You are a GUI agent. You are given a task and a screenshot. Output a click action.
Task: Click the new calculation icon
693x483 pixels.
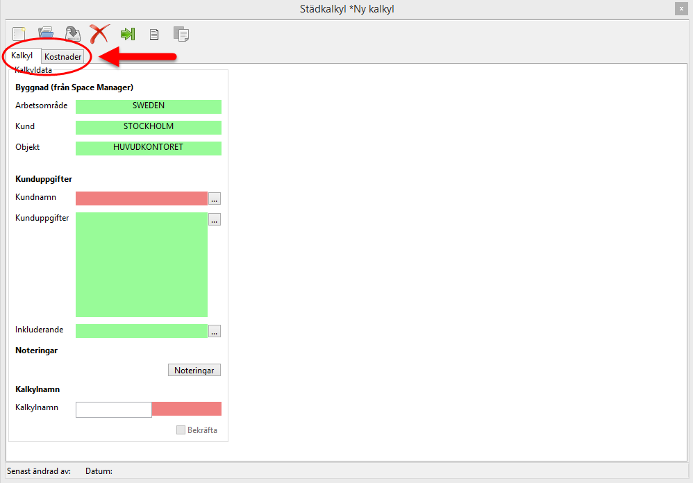pyautogui.click(x=19, y=33)
